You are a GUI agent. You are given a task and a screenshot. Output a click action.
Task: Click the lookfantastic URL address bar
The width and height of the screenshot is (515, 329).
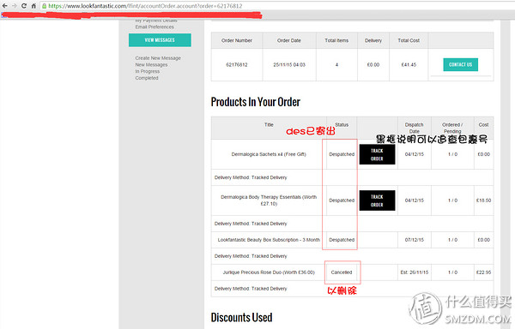pos(276,6)
